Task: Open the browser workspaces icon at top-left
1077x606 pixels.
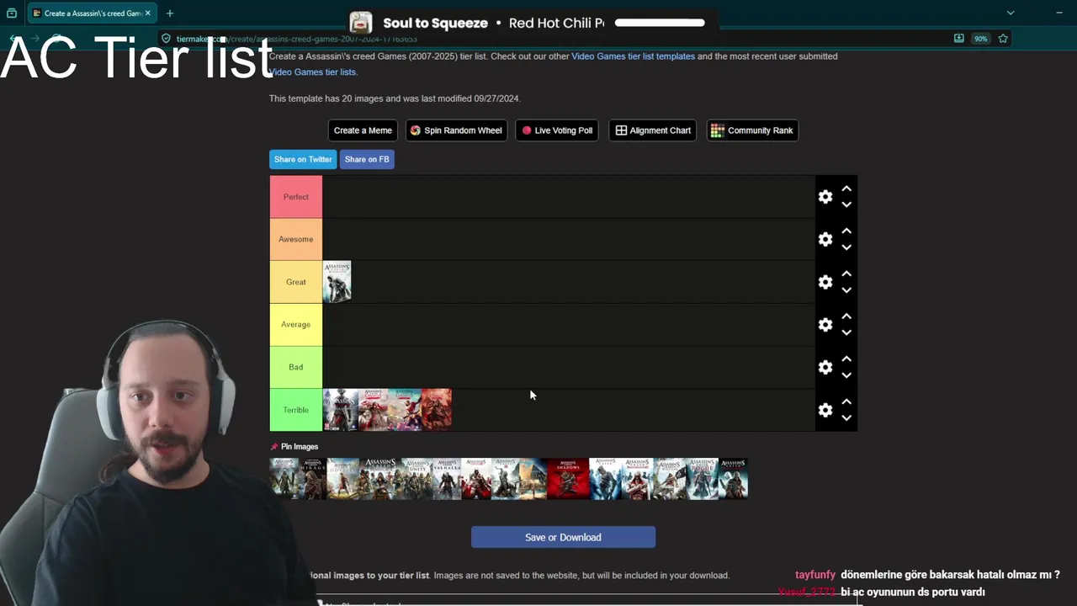Action: (x=12, y=13)
